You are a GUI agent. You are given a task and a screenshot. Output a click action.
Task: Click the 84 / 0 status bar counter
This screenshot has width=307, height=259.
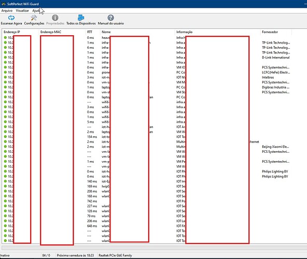[46, 255]
